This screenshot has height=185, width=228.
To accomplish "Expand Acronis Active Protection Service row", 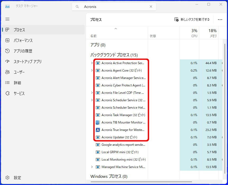I will click(92, 63).
